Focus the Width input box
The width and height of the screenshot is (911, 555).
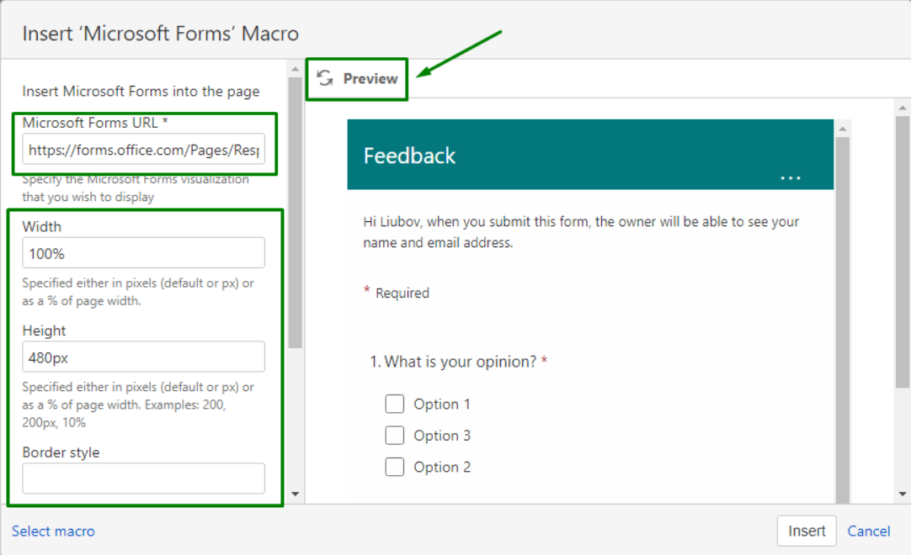pos(144,253)
